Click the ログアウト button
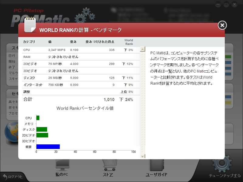The height and width of the screenshot is (182, 243). [x=13, y=177]
